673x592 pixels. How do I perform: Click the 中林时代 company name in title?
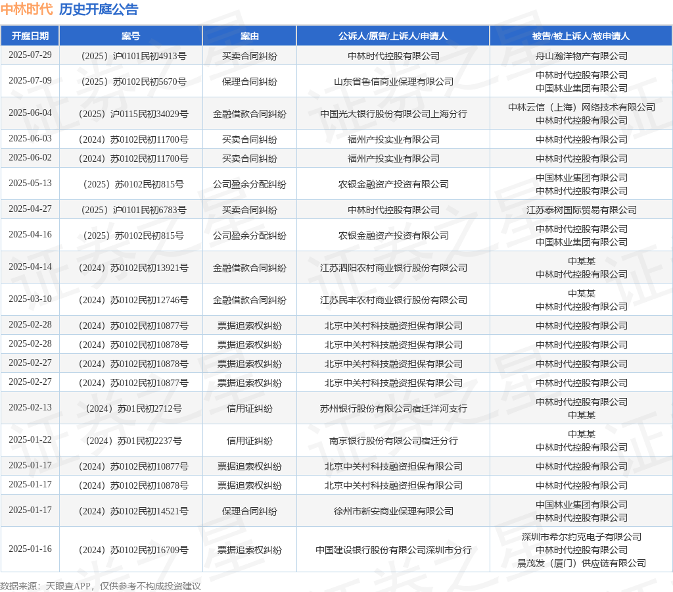click(x=26, y=9)
